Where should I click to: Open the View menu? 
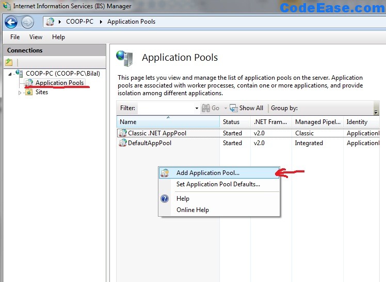point(36,37)
